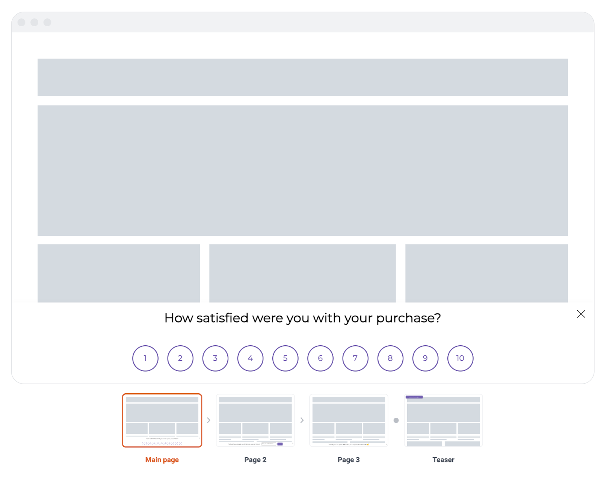Open the Page 2 thumbnail preview

coord(255,420)
